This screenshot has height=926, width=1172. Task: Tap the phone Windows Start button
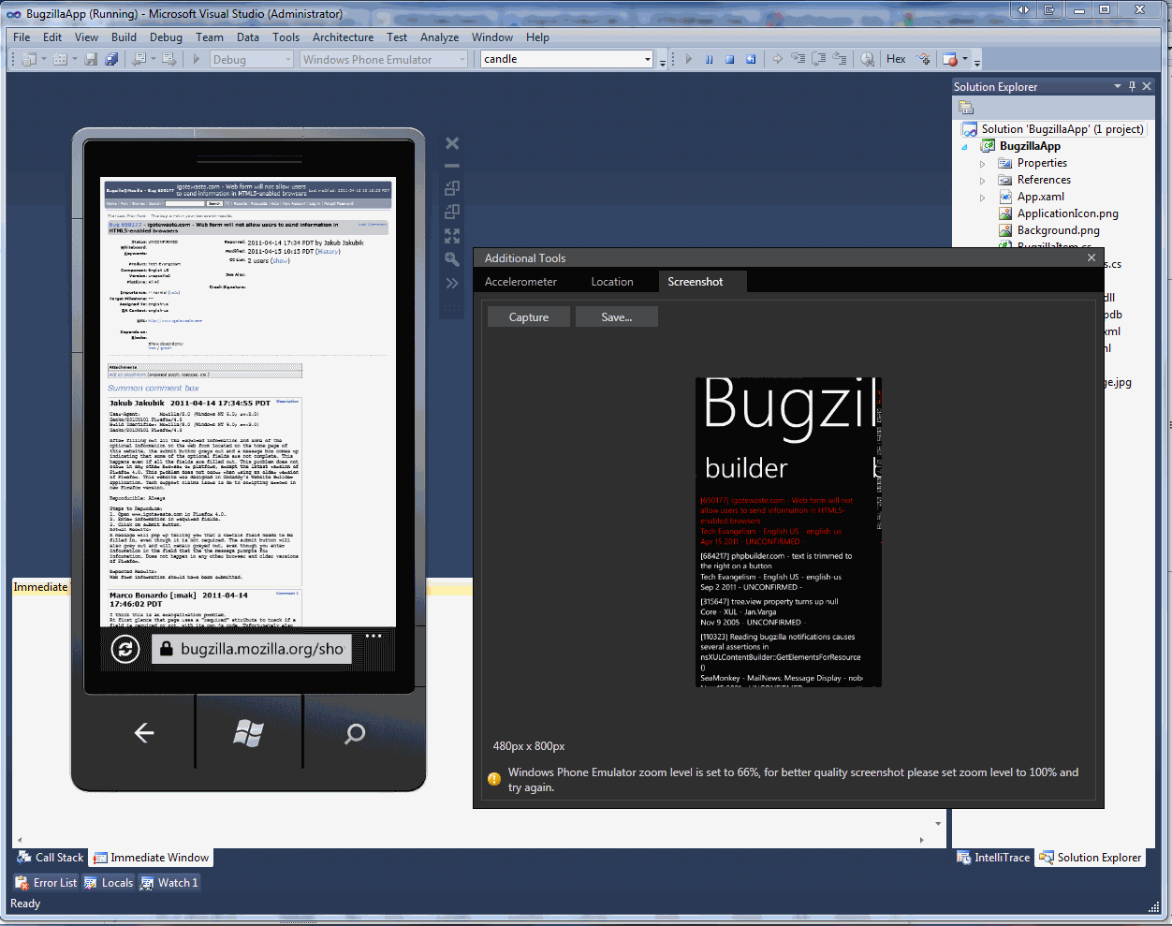[248, 733]
